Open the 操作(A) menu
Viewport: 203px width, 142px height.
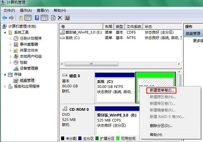(x=26, y=10)
